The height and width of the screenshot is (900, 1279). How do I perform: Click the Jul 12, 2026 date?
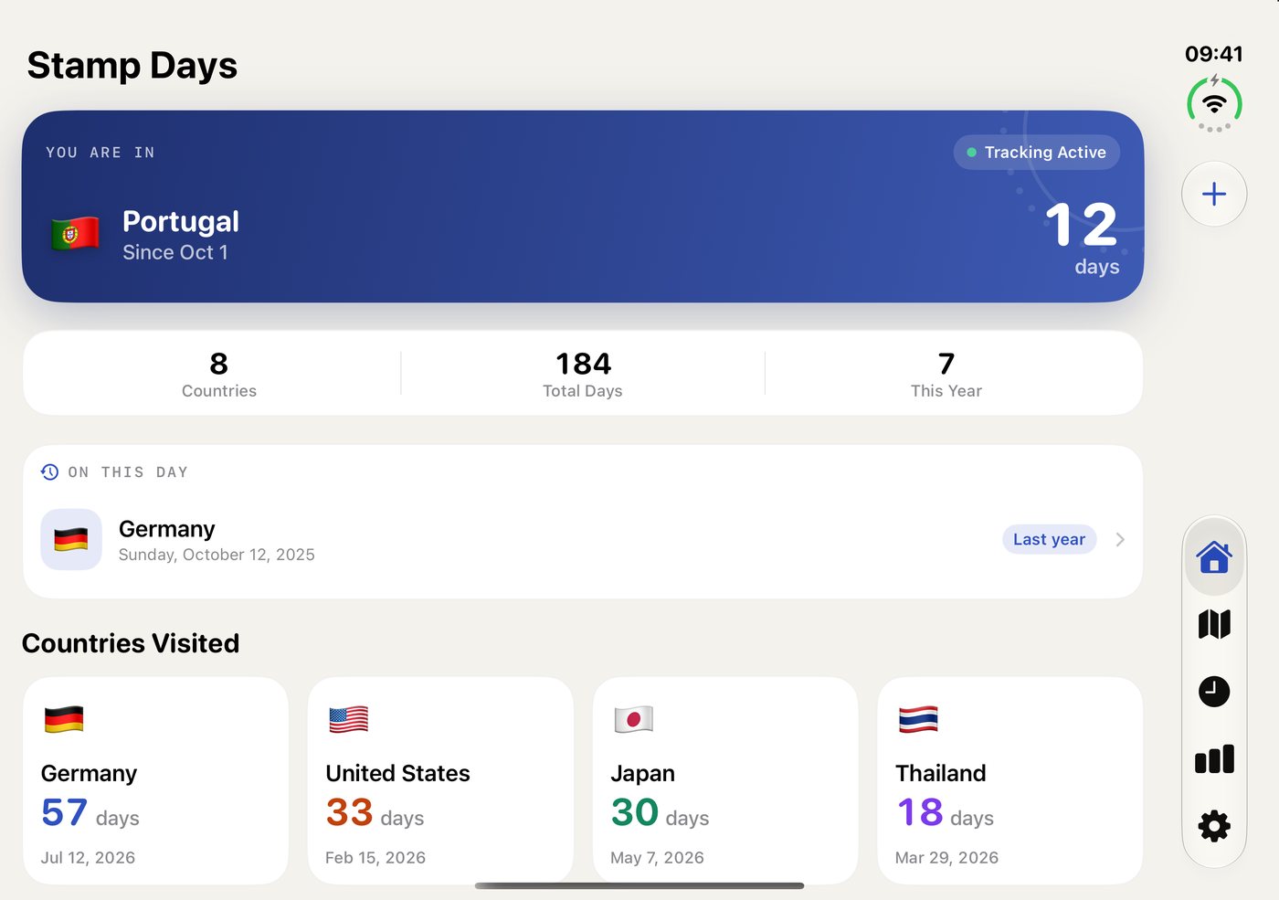tap(88, 858)
